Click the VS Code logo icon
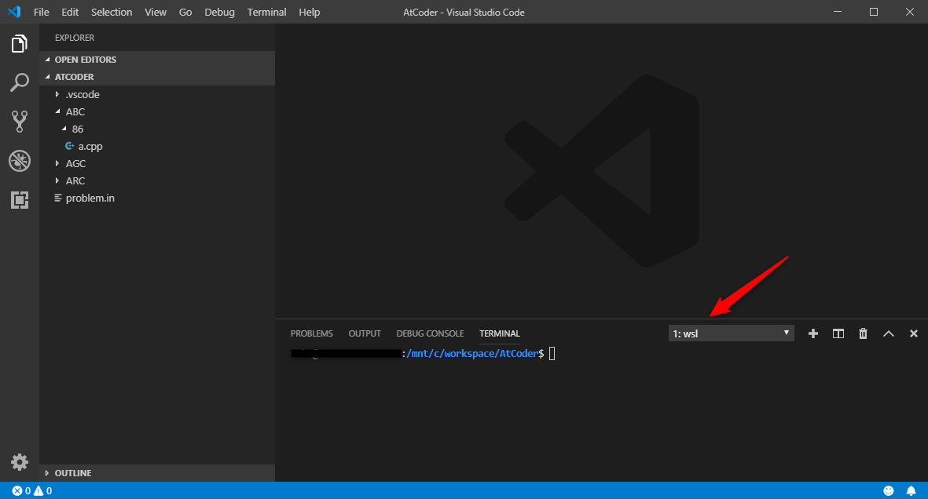The width and height of the screenshot is (928, 499). (14, 12)
